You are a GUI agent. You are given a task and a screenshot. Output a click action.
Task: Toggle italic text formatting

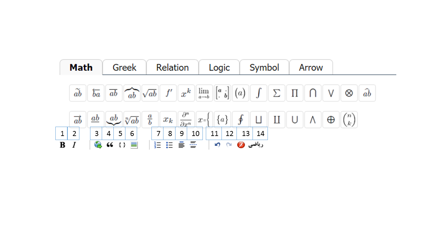74,145
